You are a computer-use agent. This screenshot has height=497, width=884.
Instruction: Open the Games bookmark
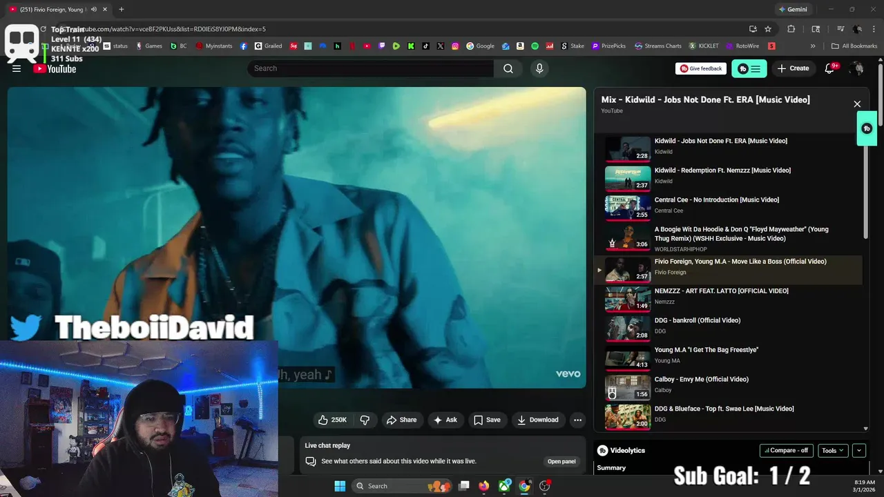click(148, 46)
